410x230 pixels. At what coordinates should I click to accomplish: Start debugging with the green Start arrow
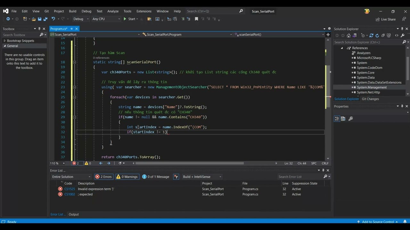125,19
